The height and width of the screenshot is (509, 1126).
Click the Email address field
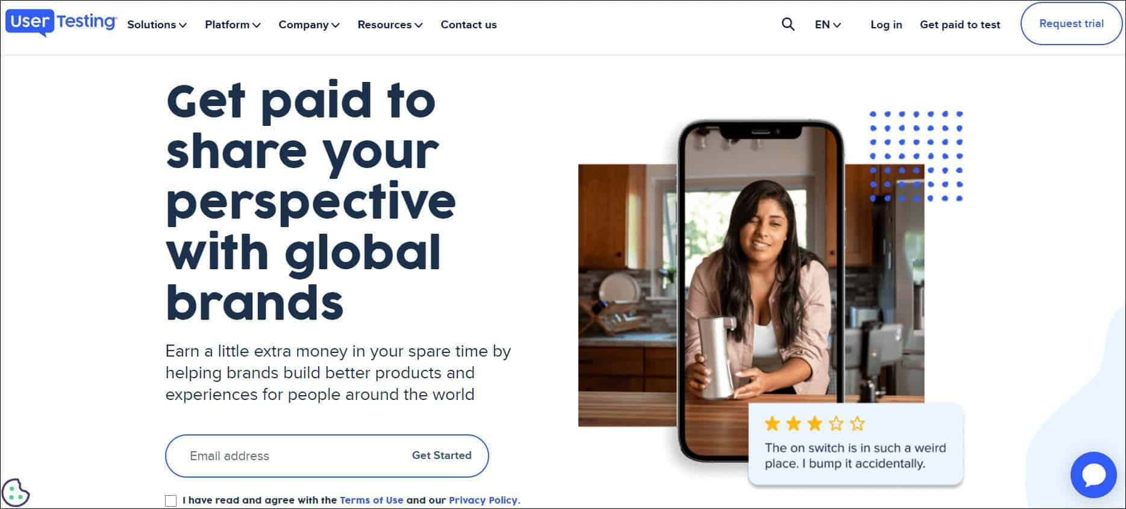coord(286,456)
